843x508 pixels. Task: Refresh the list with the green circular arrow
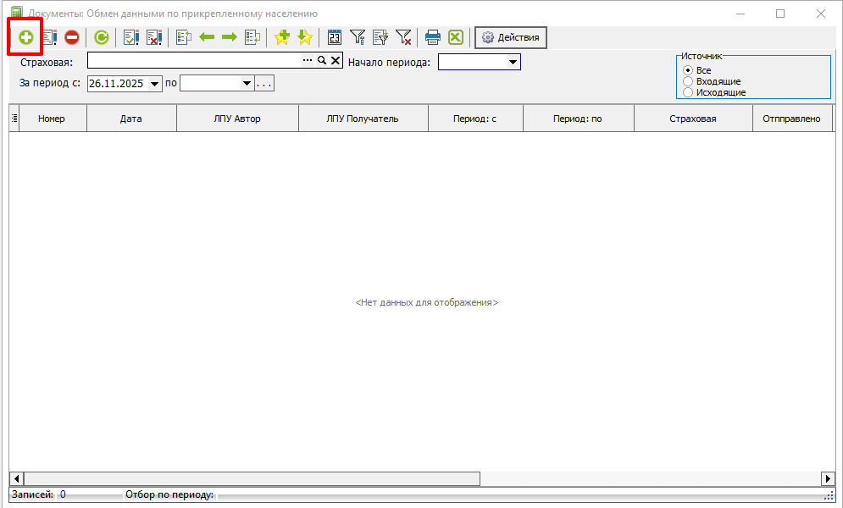click(102, 37)
